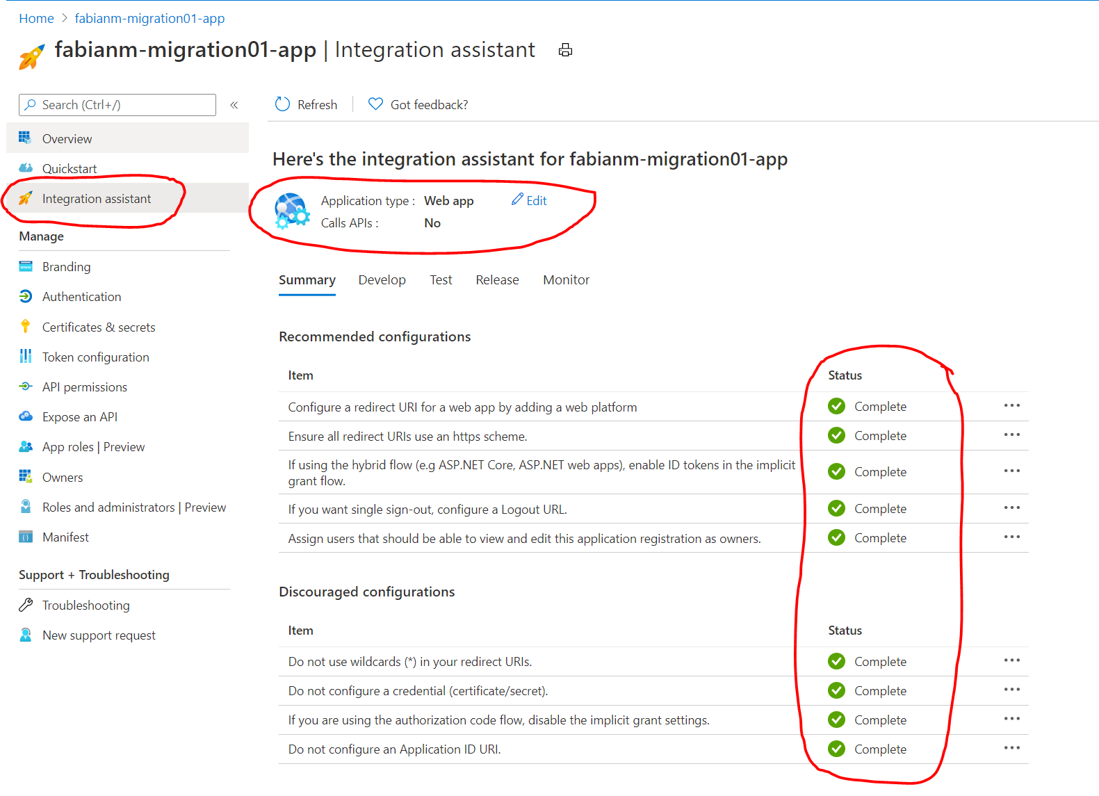Open more options for Application ID URI row
Image resolution: width=1099 pixels, height=796 pixels.
tap(1011, 748)
